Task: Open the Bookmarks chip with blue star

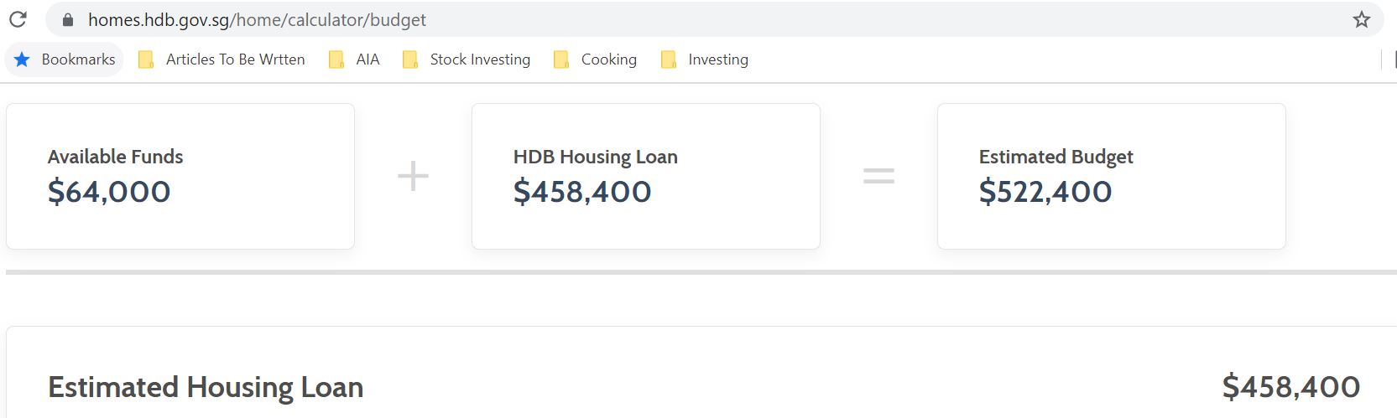Action: tap(65, 59)
